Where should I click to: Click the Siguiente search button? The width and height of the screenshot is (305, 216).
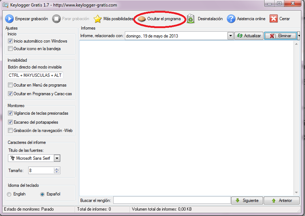tap(247, 200)
